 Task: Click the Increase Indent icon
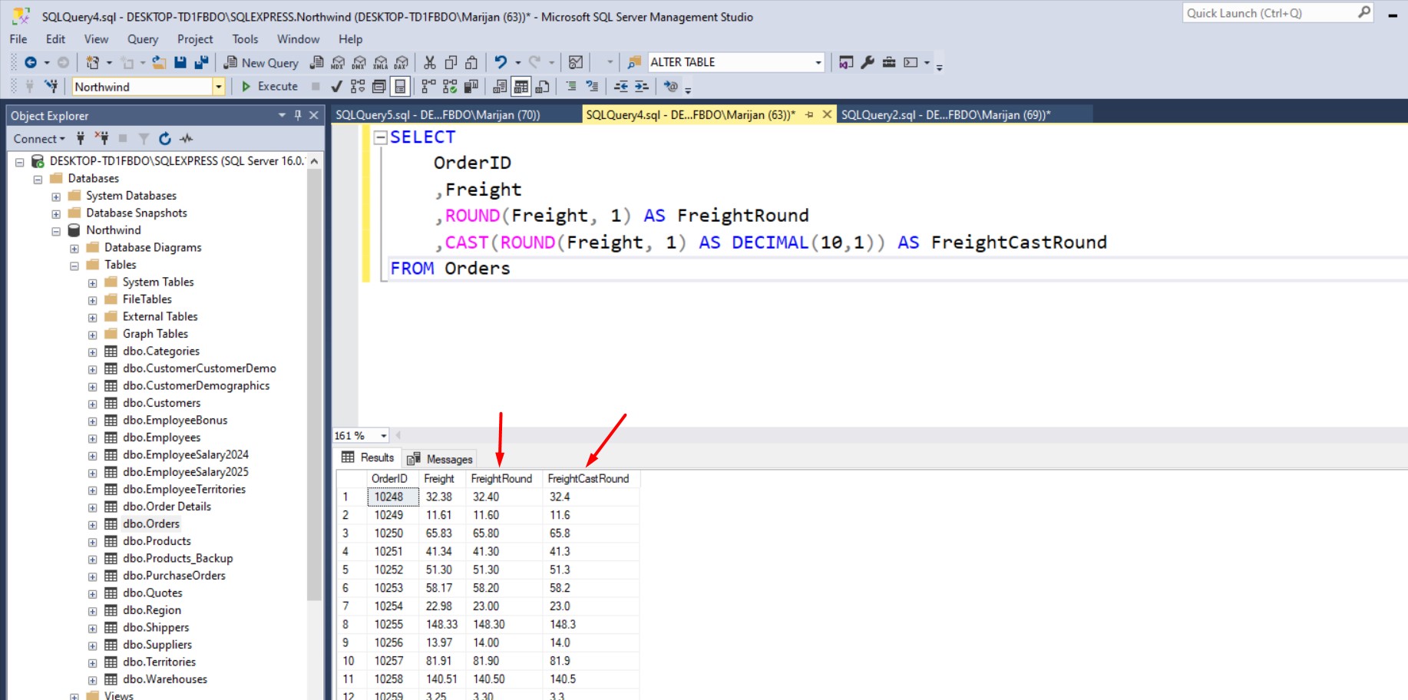point(642,87)
